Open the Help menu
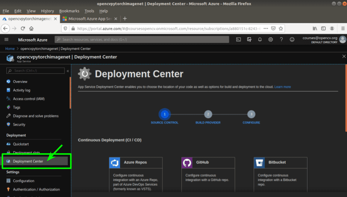The width and height of the screenshot is (347, 197). (103, 11)
